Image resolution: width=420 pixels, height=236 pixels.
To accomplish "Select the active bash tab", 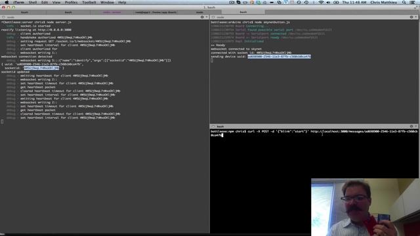I will tap(243, 12).
